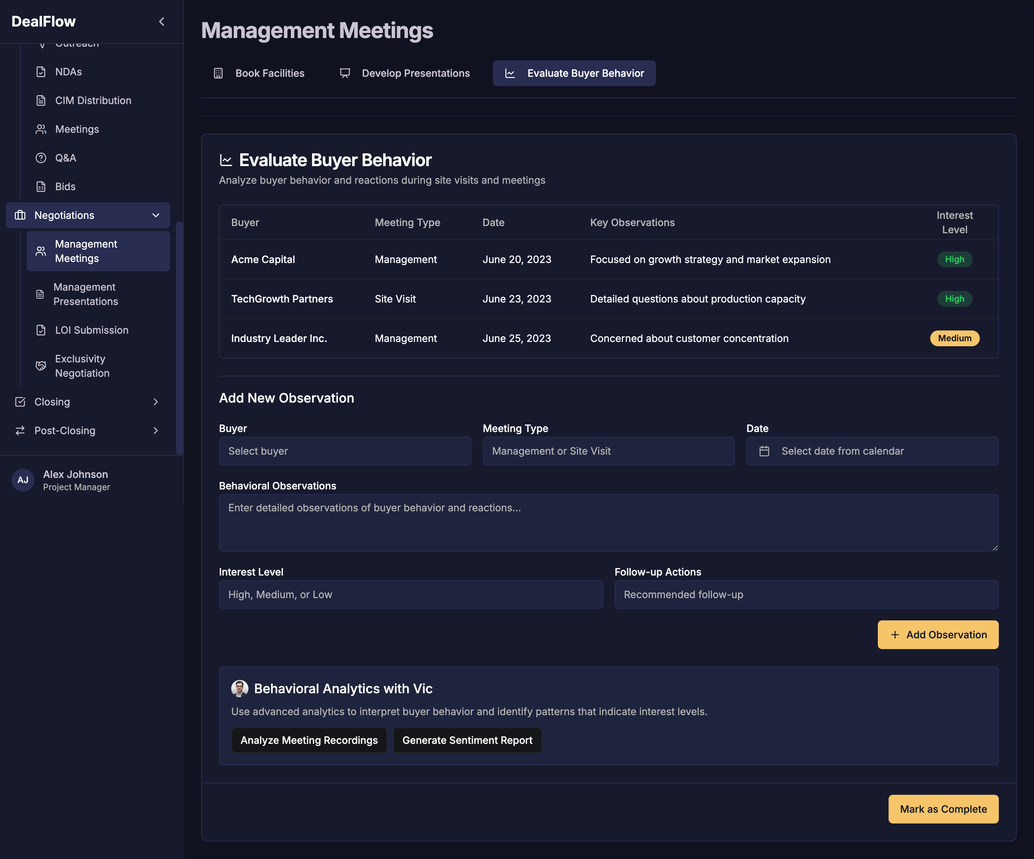Click Vic's avatar in Behavioral Analytics
1034x859 pixels.
240,688
